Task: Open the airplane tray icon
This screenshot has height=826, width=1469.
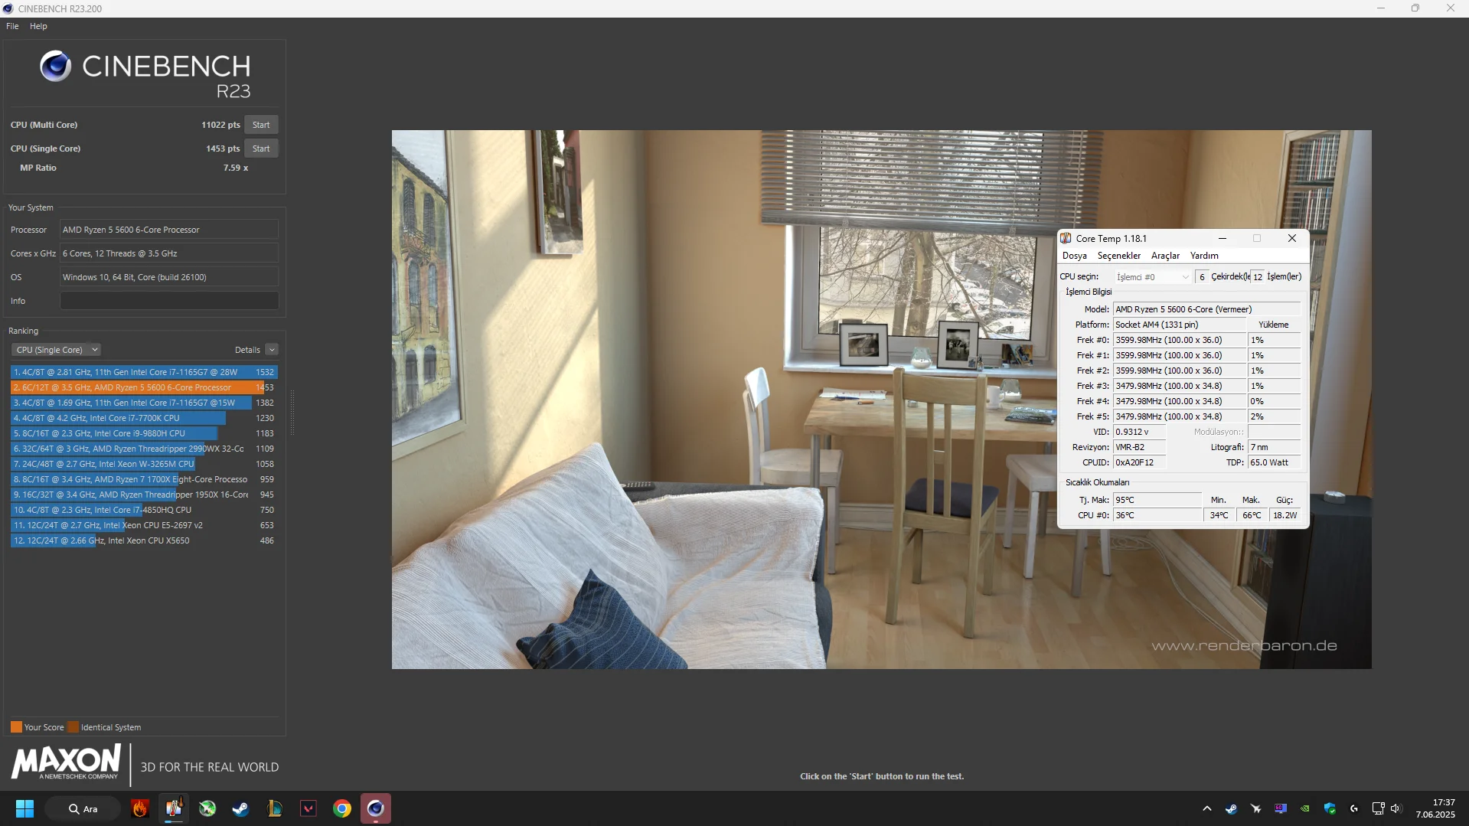Action: click(x=1255, y=808)
